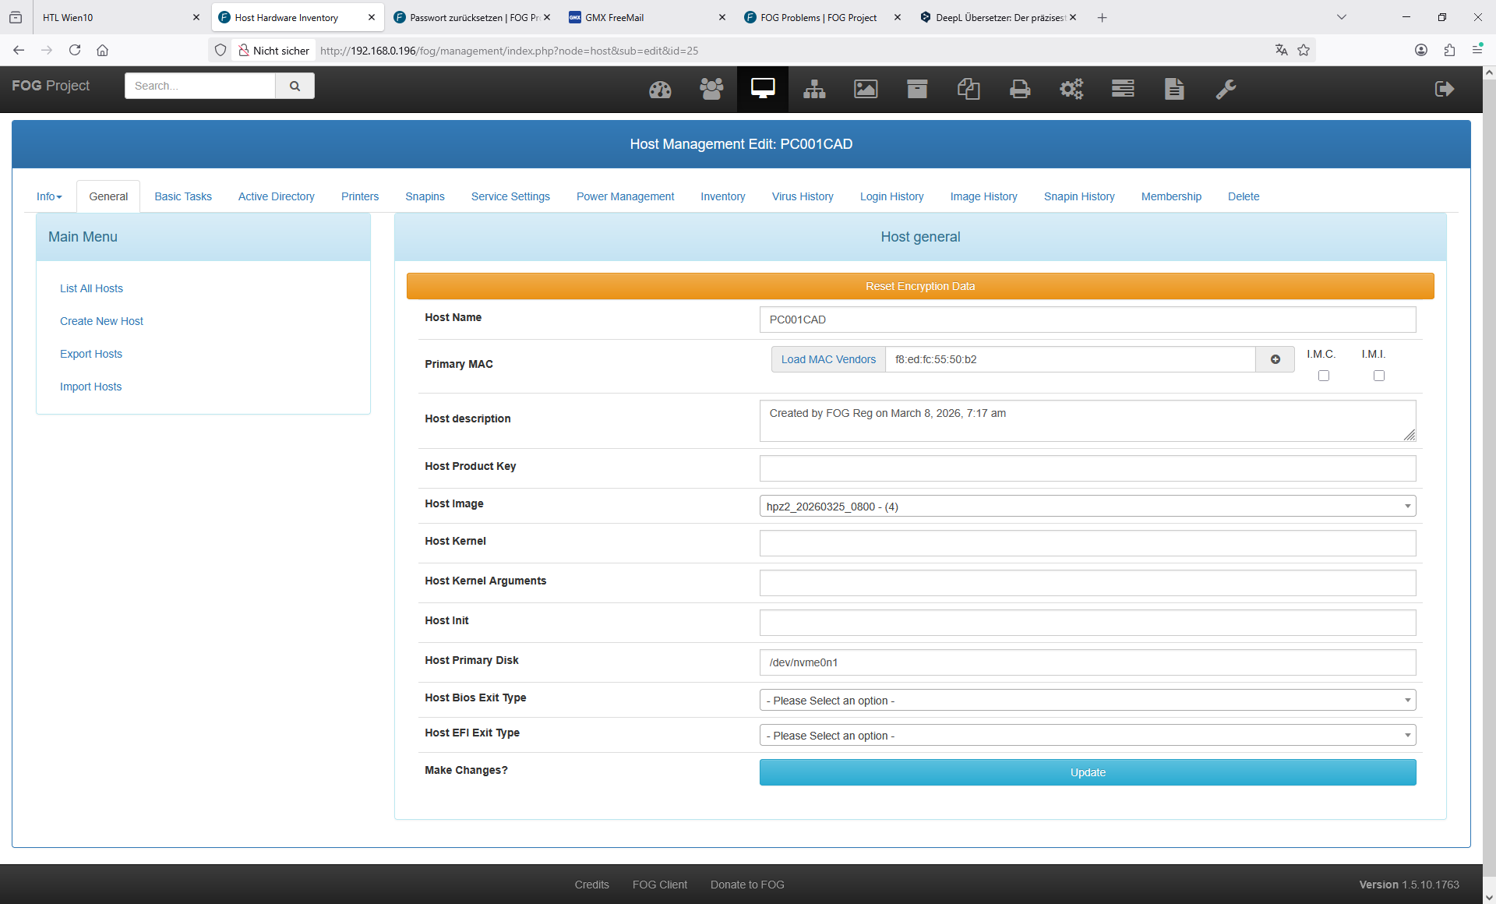Check the I.M.C. checkbox

(1323, 376)
